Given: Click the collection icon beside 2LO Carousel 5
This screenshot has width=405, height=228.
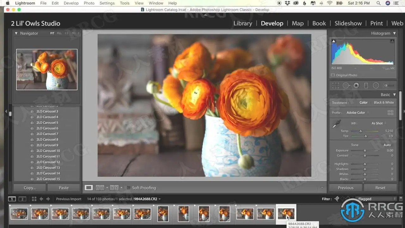Looking at the screenshot, I should click(32, 123).
